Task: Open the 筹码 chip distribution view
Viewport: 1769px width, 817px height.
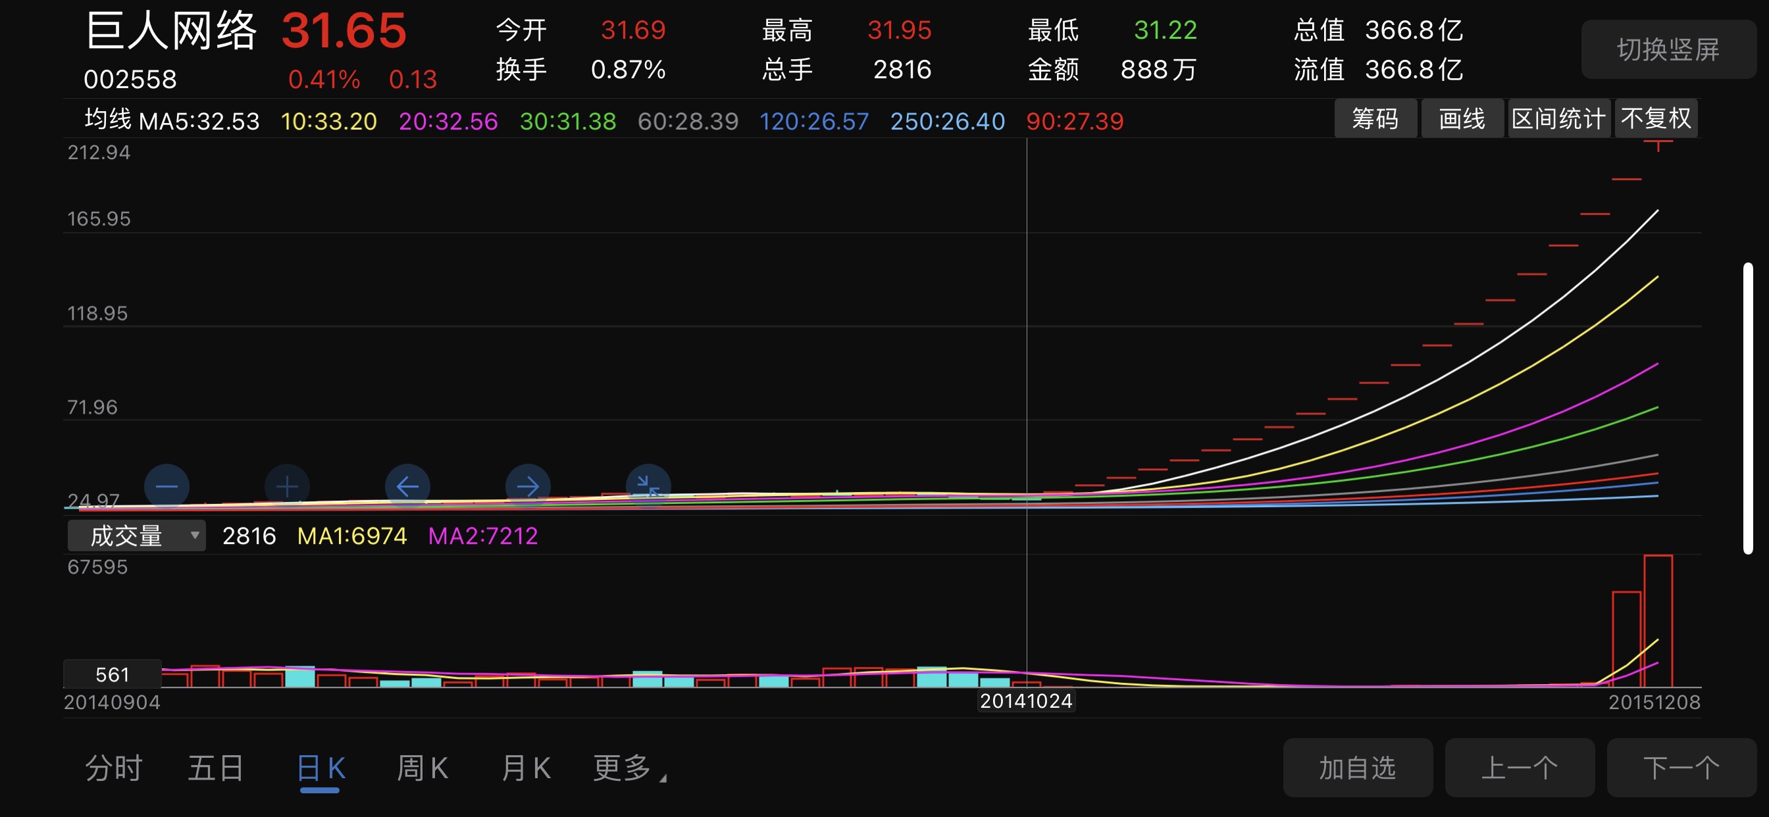Action: (x=1375, y=119)
